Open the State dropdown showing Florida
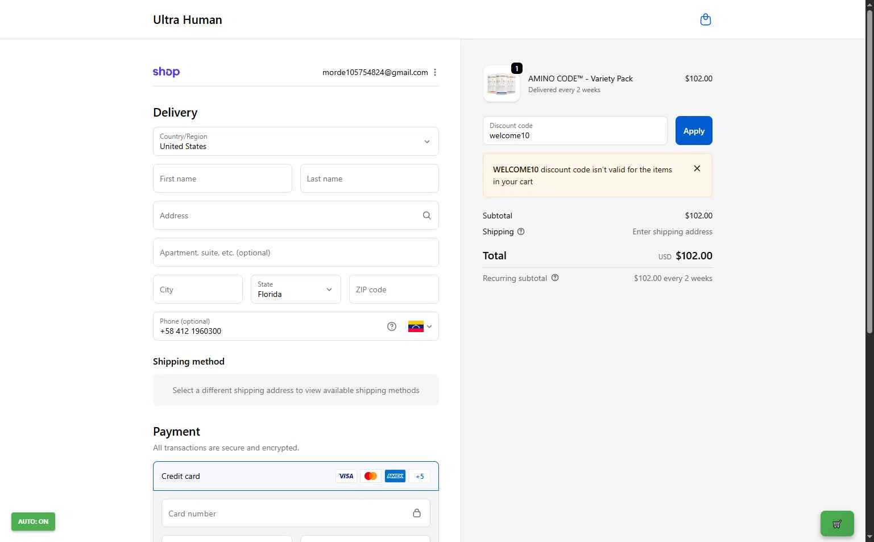The height and width of the screenshot is (542, 874). [296, 289]
